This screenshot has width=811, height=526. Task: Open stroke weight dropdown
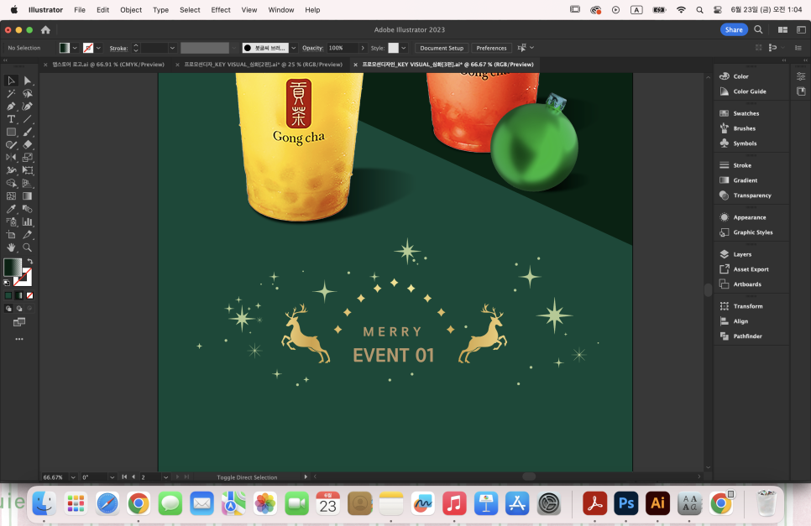coord(172,48)
